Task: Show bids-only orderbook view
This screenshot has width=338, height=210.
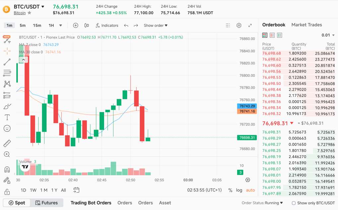Action: (280, 35)
